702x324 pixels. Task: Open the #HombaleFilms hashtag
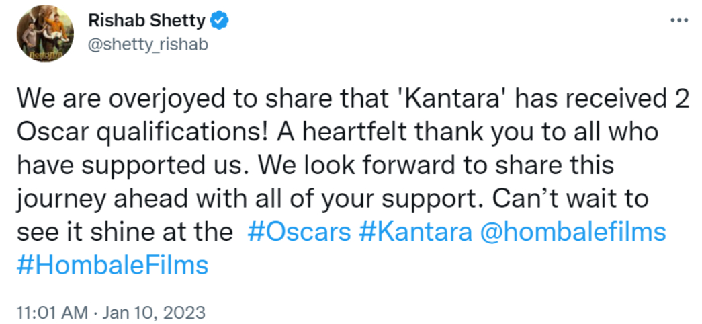112,264
